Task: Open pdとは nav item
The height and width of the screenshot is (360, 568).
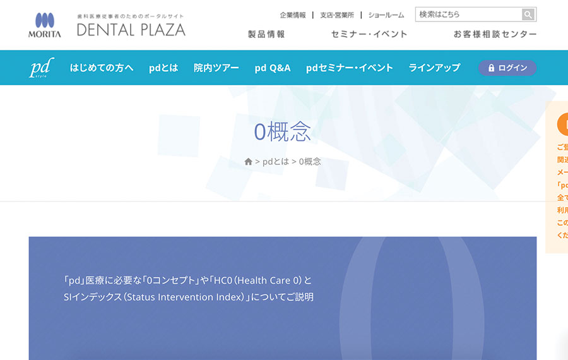Action: click(x=163, y=68)
